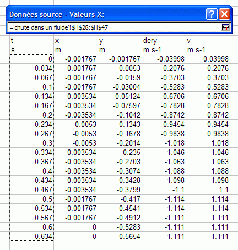This screenshot has width=238, height=250.
Task: Select v cell showing 1.098
Action: pyautogui.click(x=208, y=180)
